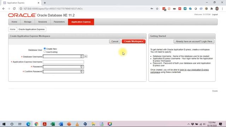Screen dimensions: 226x127
Task: Click the Cancel button
Action: 115,42
